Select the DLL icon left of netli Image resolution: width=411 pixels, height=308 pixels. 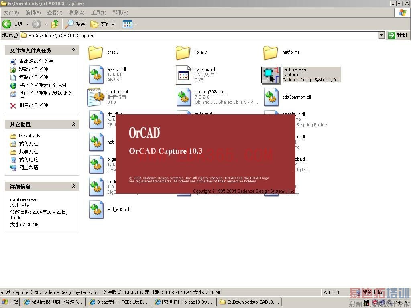(96, 142)
